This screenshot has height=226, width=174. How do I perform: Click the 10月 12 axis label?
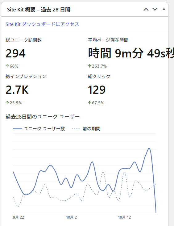(124, 217)
